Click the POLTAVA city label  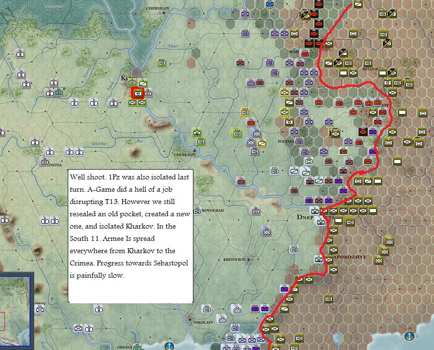point(286,142)
